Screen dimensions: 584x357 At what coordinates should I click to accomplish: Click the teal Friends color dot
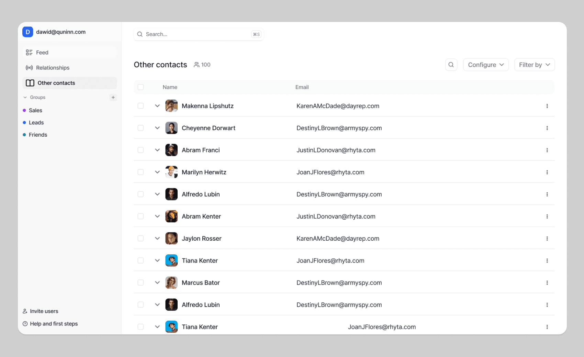[x=24, y=135]
